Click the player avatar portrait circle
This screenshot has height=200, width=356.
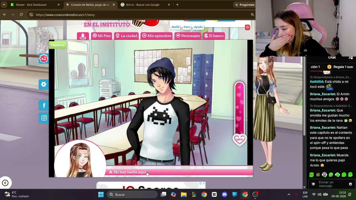pos(80,159)
